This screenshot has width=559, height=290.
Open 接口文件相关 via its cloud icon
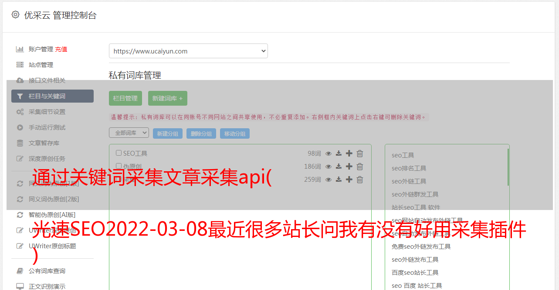20,80
